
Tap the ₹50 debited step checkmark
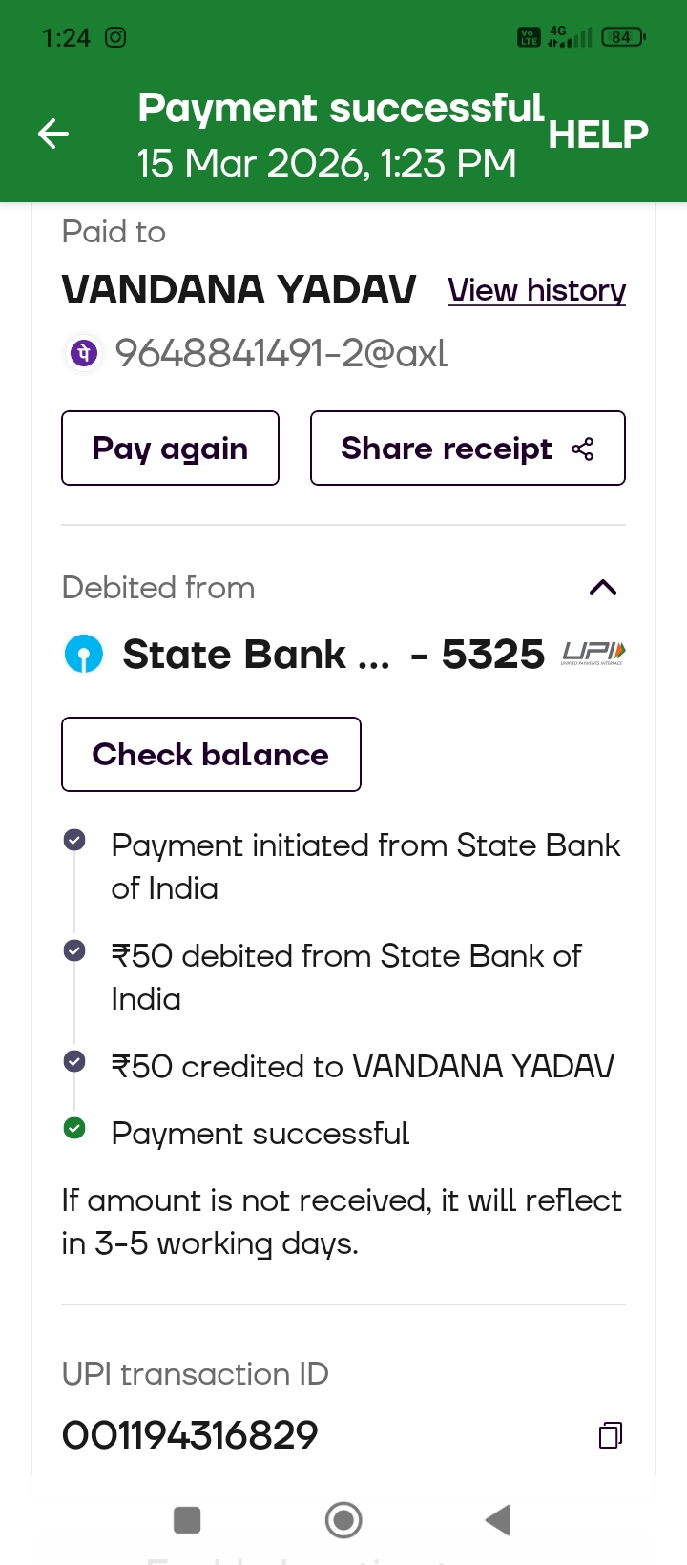click(74, 950)
